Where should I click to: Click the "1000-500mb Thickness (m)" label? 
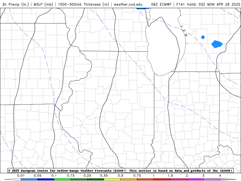pyautogui.click(x=83, y=4)
